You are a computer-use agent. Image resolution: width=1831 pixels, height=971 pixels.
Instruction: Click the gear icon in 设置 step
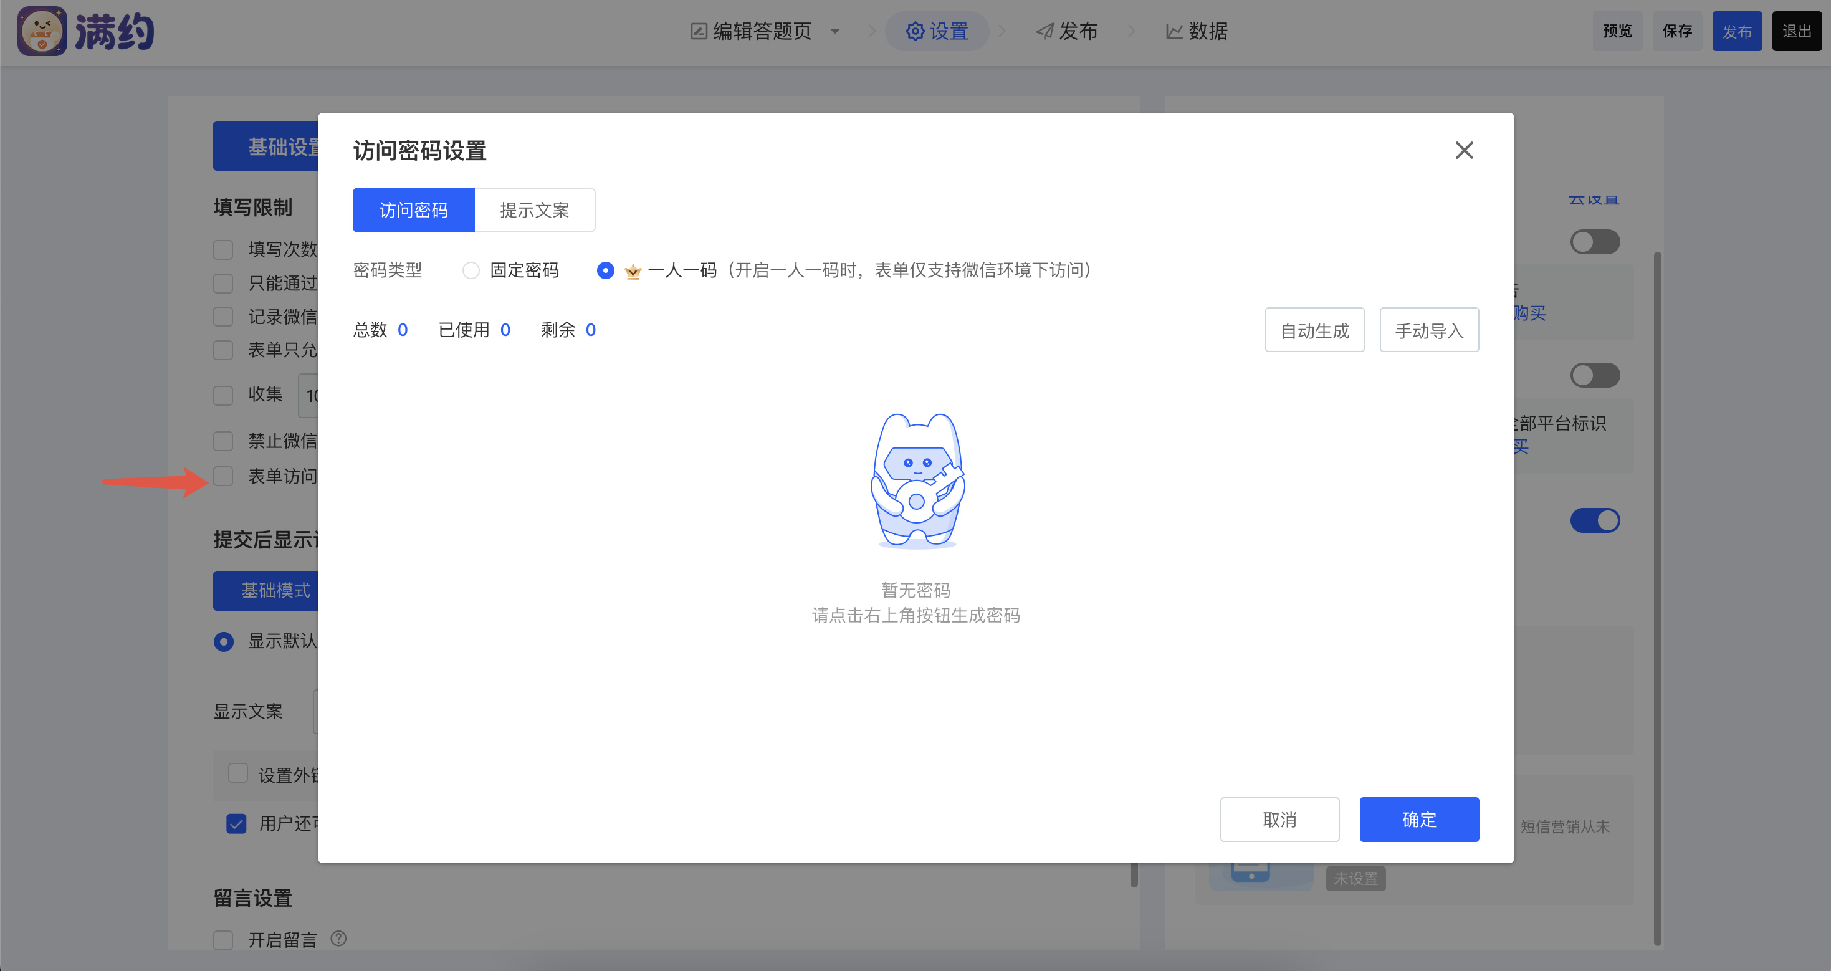point(914,31)
